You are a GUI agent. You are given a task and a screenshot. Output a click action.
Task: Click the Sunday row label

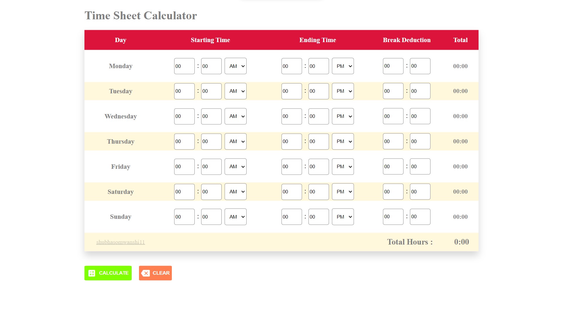pyautogui.click(x=121, y=217)
